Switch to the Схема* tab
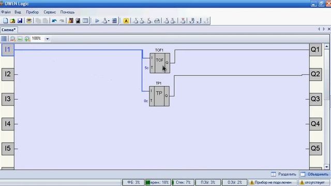 click(x=9, y=30)
